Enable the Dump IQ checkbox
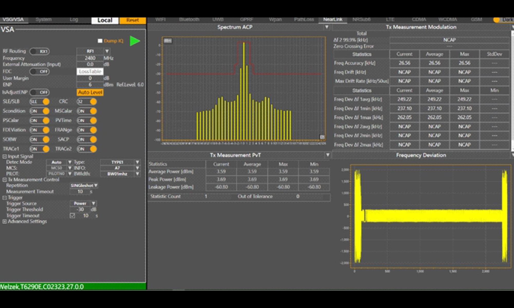This screenshot has height=308, width=514. pos(100,41)
